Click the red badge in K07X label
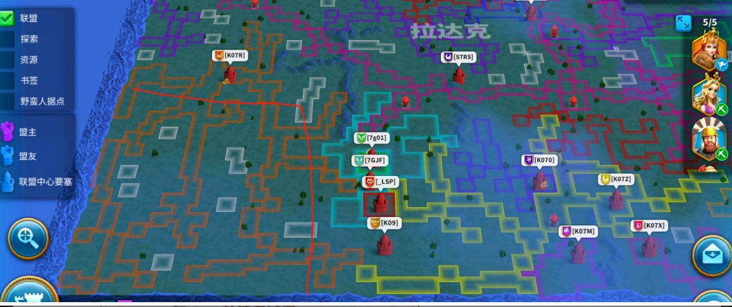 point(638,225)
